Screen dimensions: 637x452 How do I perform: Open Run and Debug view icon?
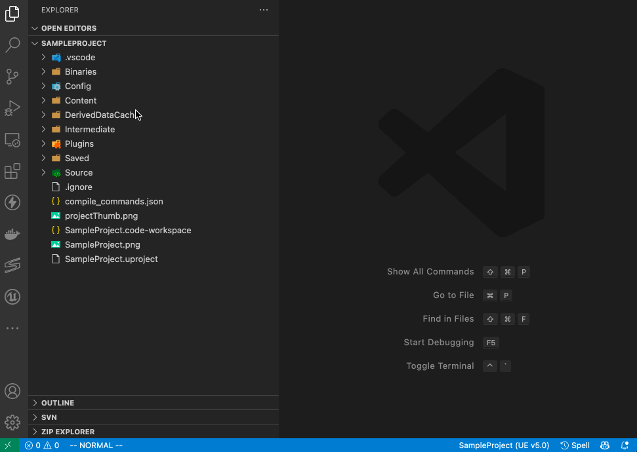(12, 108)
